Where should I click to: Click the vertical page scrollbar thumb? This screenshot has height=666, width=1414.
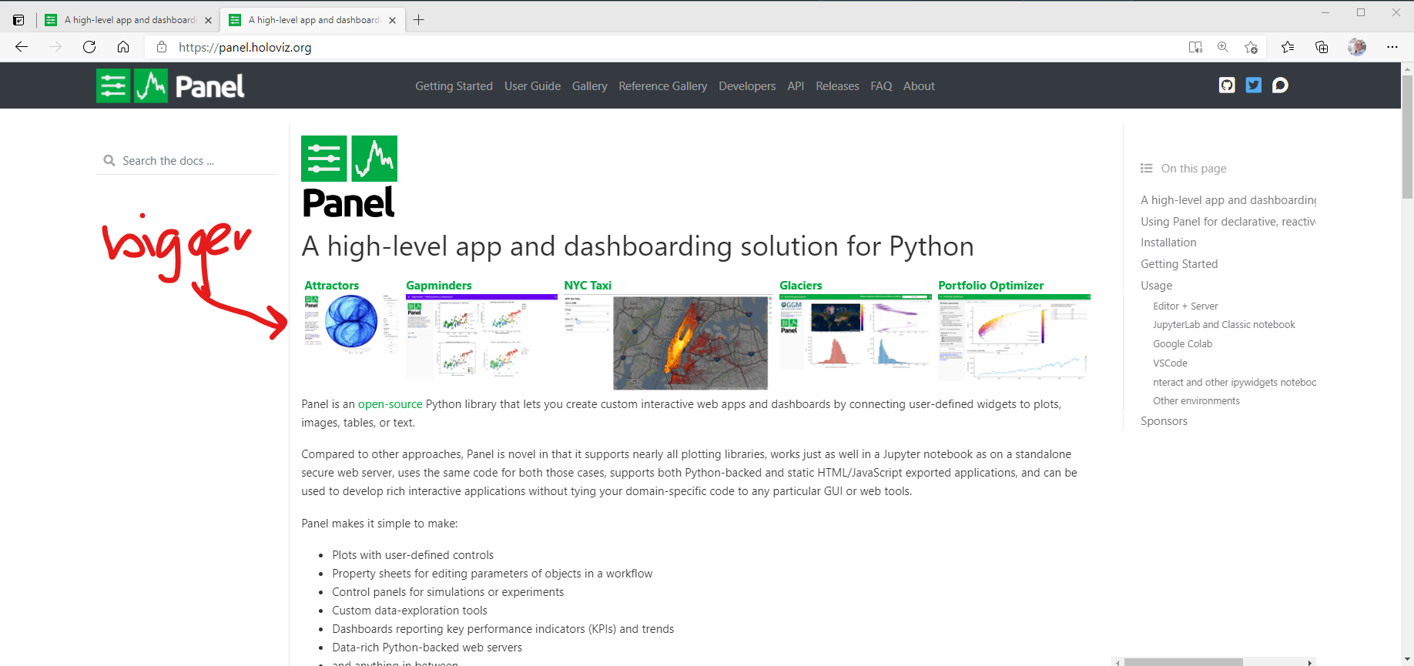coord(1407,137)
